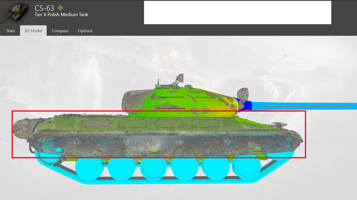Click the light blue gun barrel
357x200 pixels.
(305, 106)
